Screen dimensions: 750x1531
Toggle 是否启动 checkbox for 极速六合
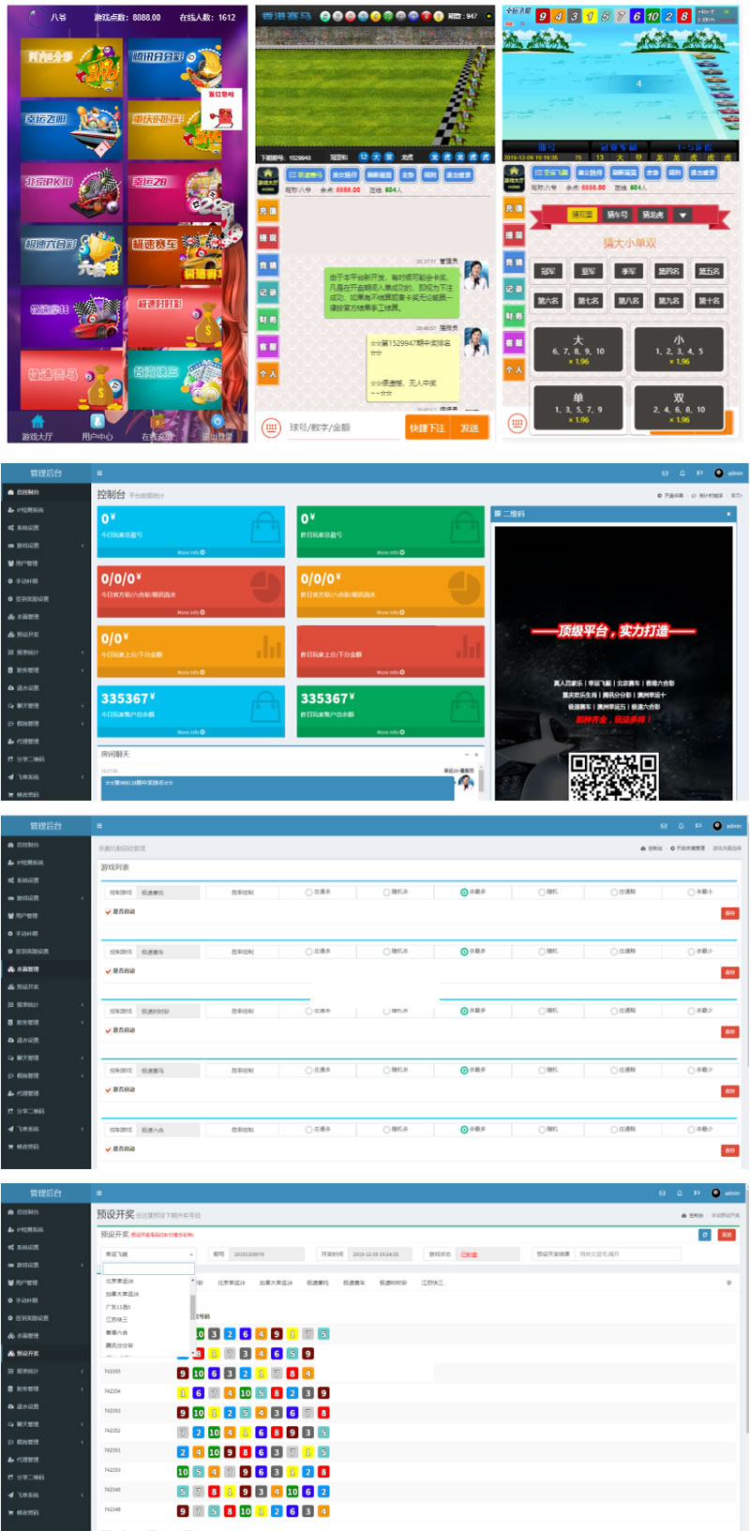(108, 1148)
